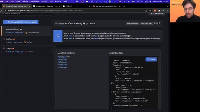Switch to the Alerting: Contact points tab
The width and height of the screenshot is (200, 112).
coord(106,6)
